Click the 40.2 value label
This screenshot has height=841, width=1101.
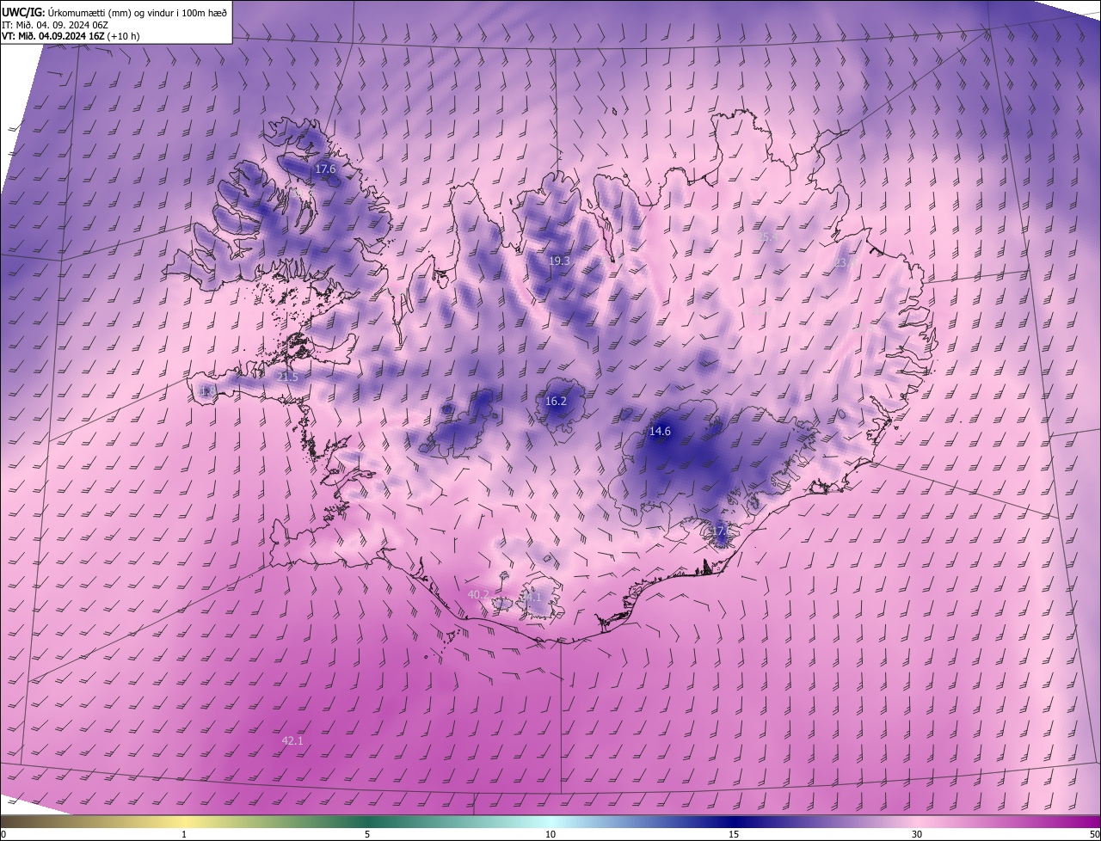click(x=478, y=594)
